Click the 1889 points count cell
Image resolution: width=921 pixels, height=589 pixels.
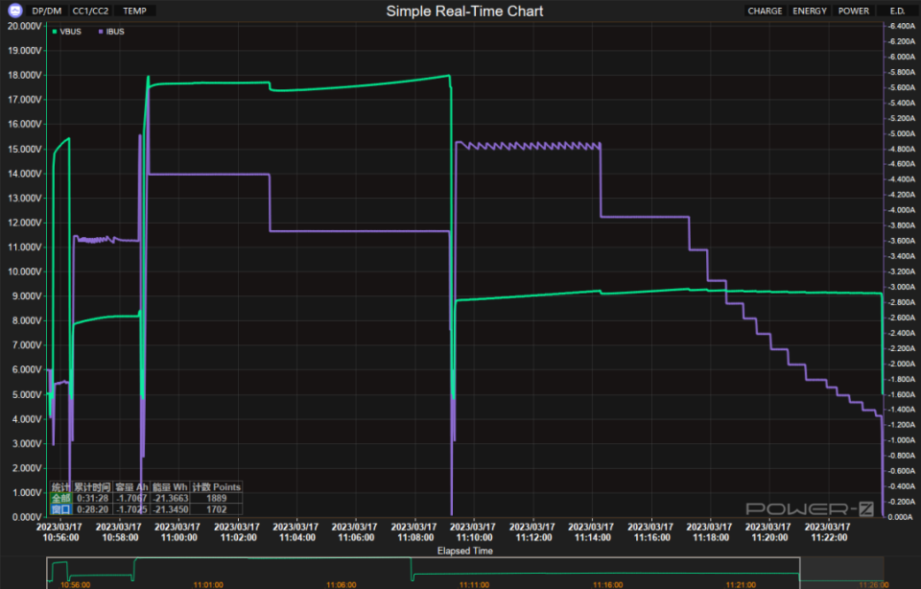[x=216, y=498]
